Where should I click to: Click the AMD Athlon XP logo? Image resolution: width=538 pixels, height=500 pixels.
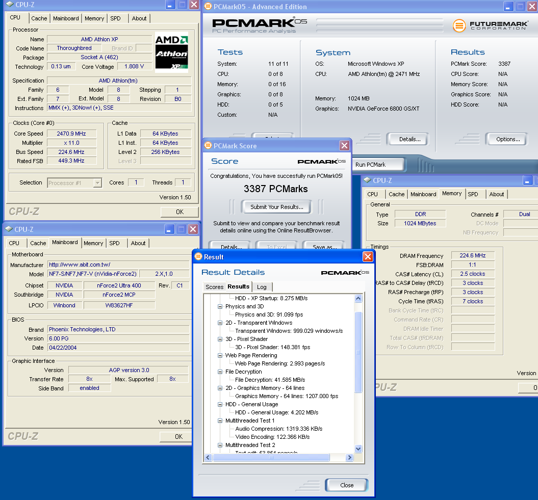coord(171,52)
